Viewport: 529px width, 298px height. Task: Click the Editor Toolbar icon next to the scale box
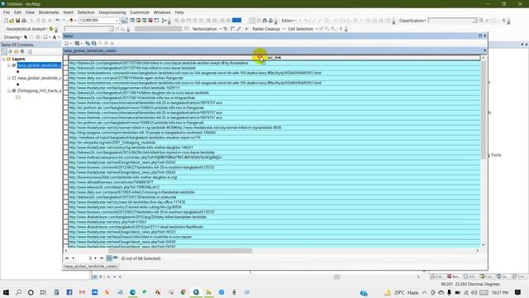pos(125,21)
